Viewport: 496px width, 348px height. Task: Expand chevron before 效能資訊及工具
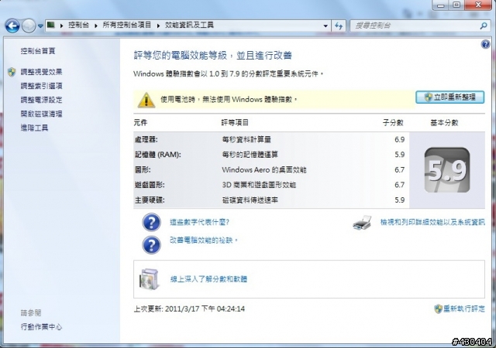tap(158, 26)
